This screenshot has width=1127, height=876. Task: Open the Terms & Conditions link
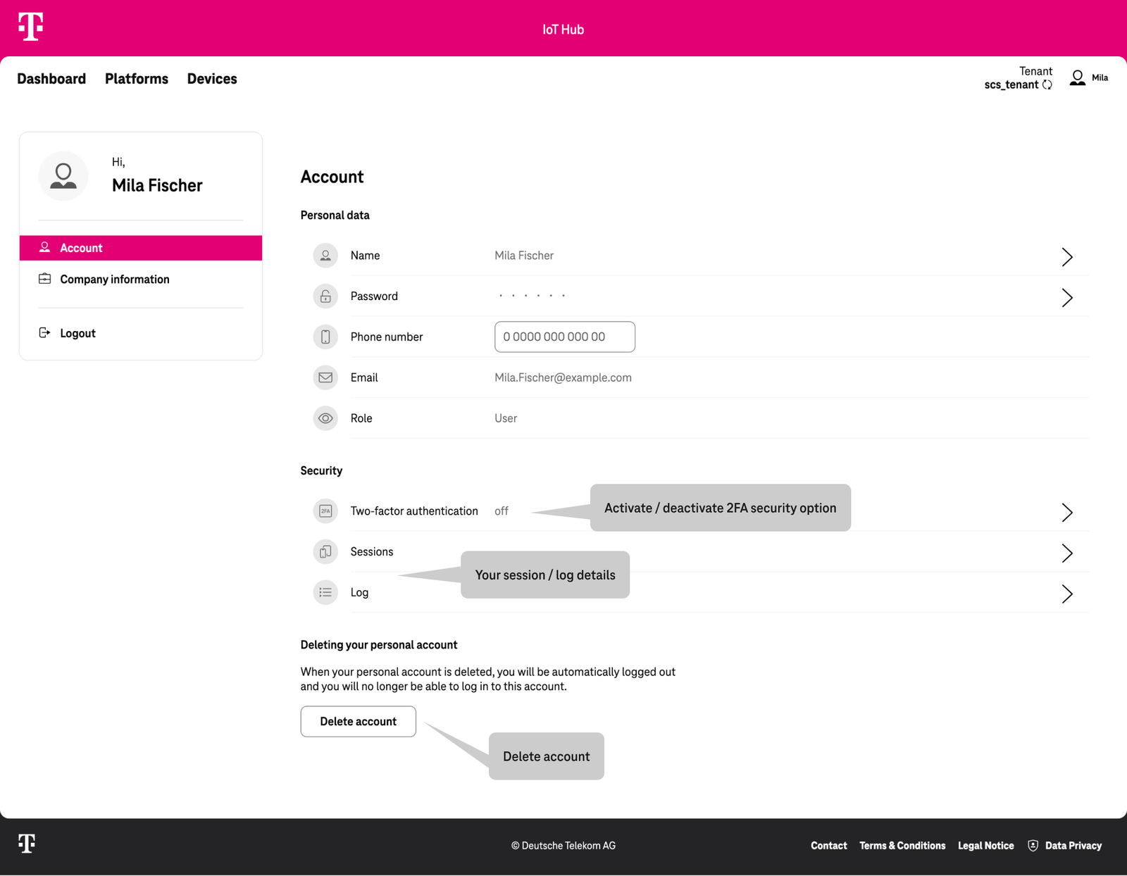coord(902,845)
